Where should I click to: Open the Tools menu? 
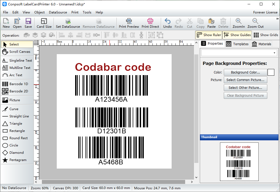87,12
